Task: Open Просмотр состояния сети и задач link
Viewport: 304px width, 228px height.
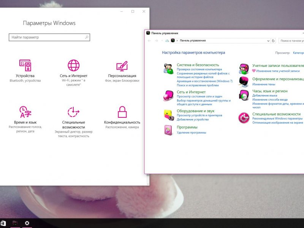Action: pyautogui.click(x=199, y=97)
